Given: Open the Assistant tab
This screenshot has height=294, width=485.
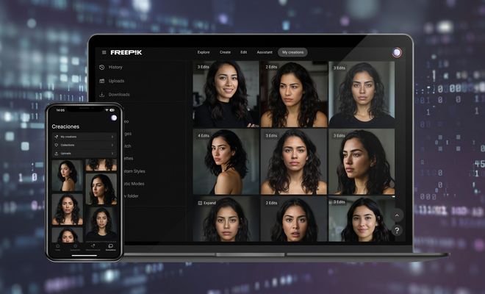Looking at the screenshot, I should (265, 52).
